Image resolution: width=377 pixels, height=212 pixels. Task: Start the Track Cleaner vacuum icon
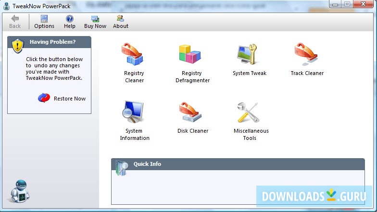(x=306, y=54)
